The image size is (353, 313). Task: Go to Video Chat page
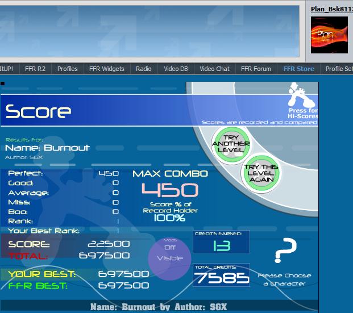214,69
